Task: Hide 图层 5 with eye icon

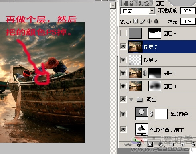Action: click(123, 73)
